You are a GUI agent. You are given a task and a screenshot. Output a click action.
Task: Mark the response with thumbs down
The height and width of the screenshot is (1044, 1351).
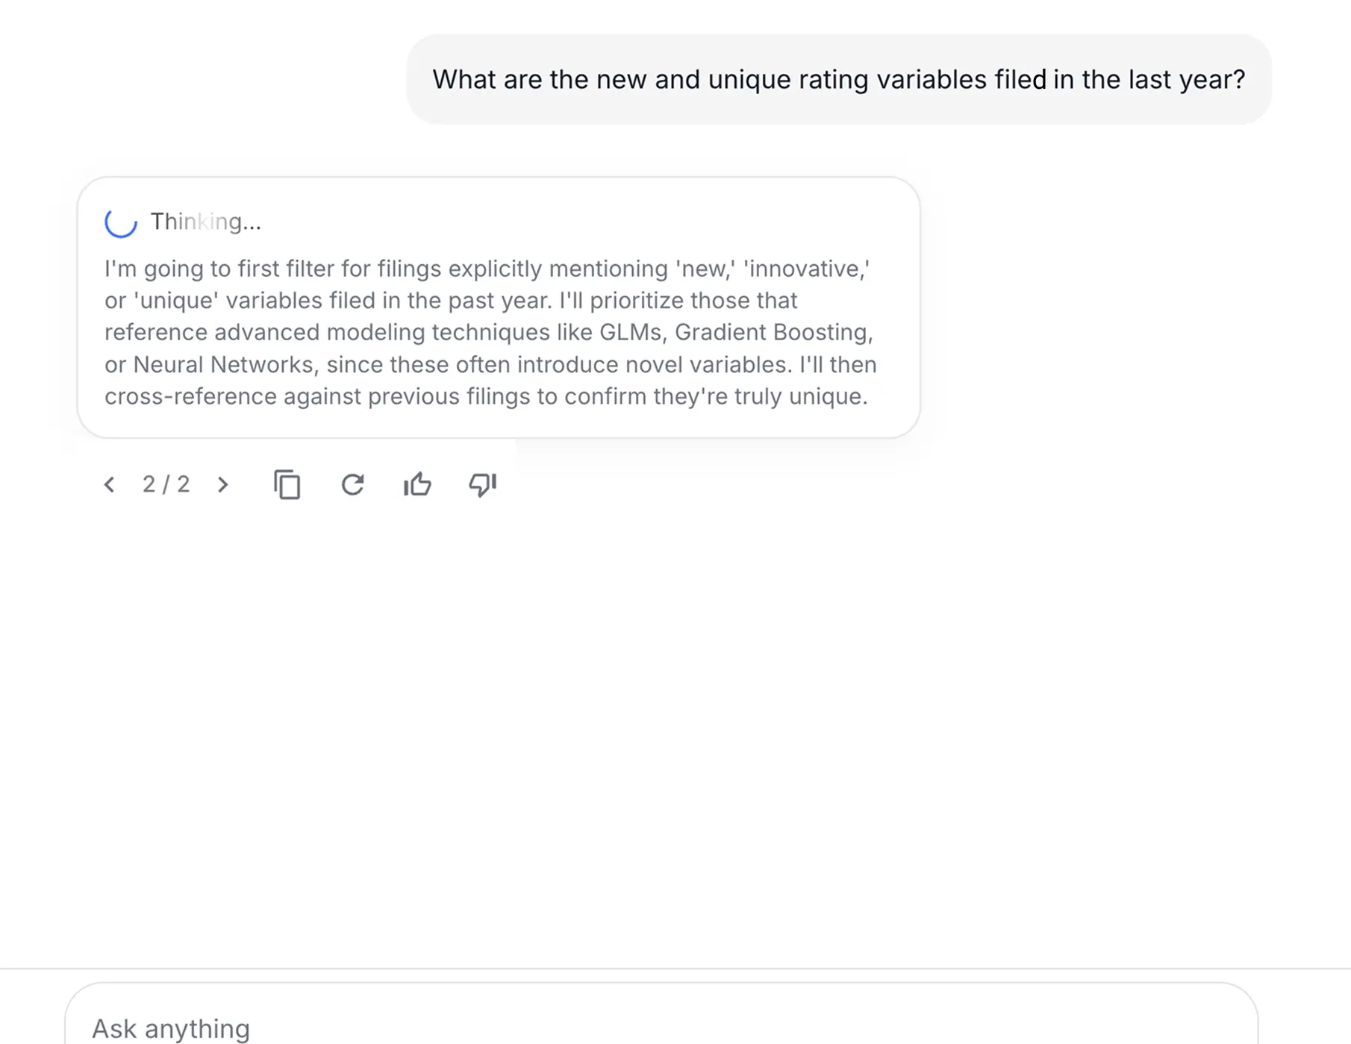[x=483, y=485]
